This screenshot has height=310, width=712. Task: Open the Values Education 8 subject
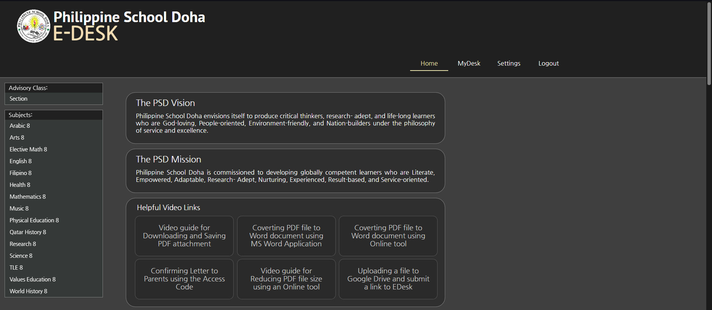pos(54,279)
